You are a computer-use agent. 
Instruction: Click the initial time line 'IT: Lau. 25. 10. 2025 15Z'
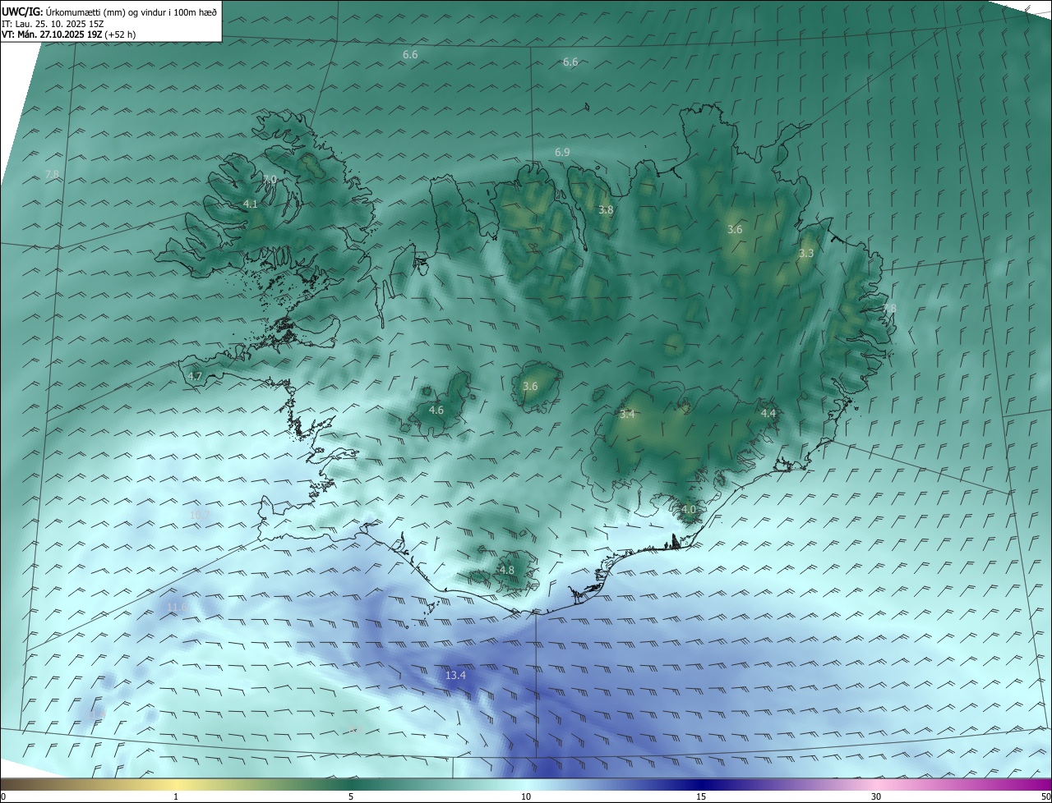click(x=53, y=24)
